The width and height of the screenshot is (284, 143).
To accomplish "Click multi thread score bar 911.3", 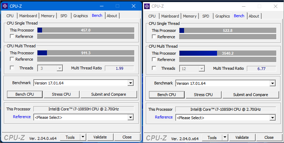I will coord(86,53).
